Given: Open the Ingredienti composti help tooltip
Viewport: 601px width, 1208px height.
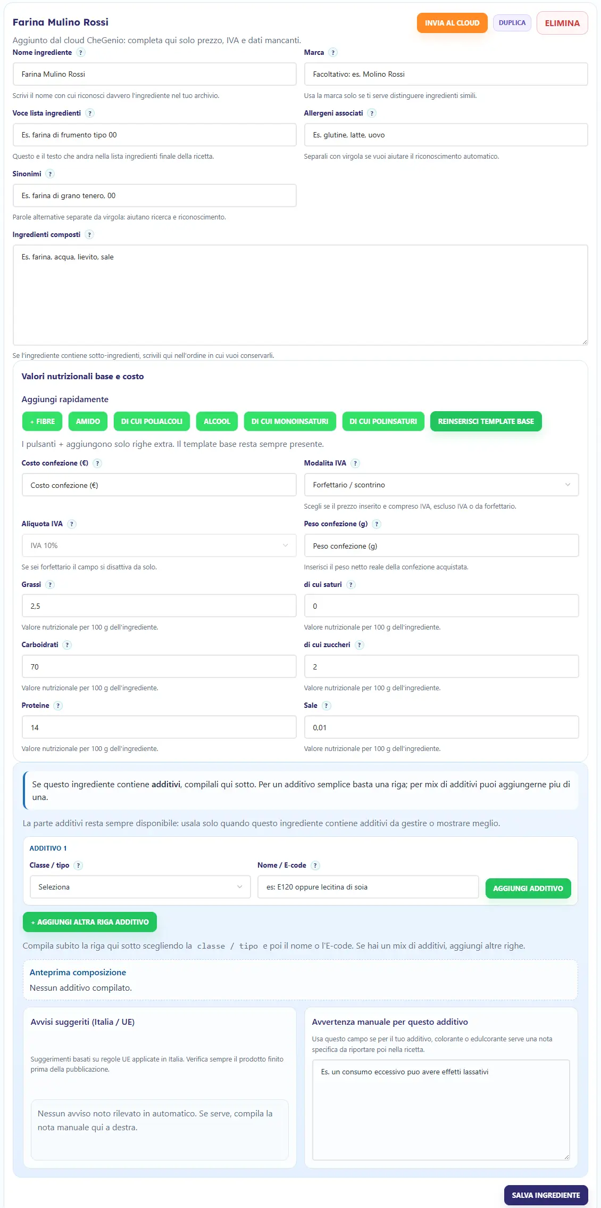Looking at the screenshot, I should 89,235.
